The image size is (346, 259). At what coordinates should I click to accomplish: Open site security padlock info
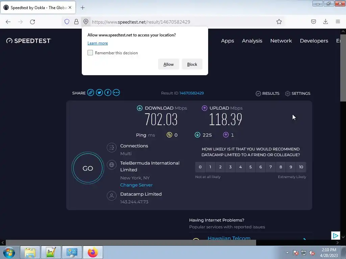point(76,22)
